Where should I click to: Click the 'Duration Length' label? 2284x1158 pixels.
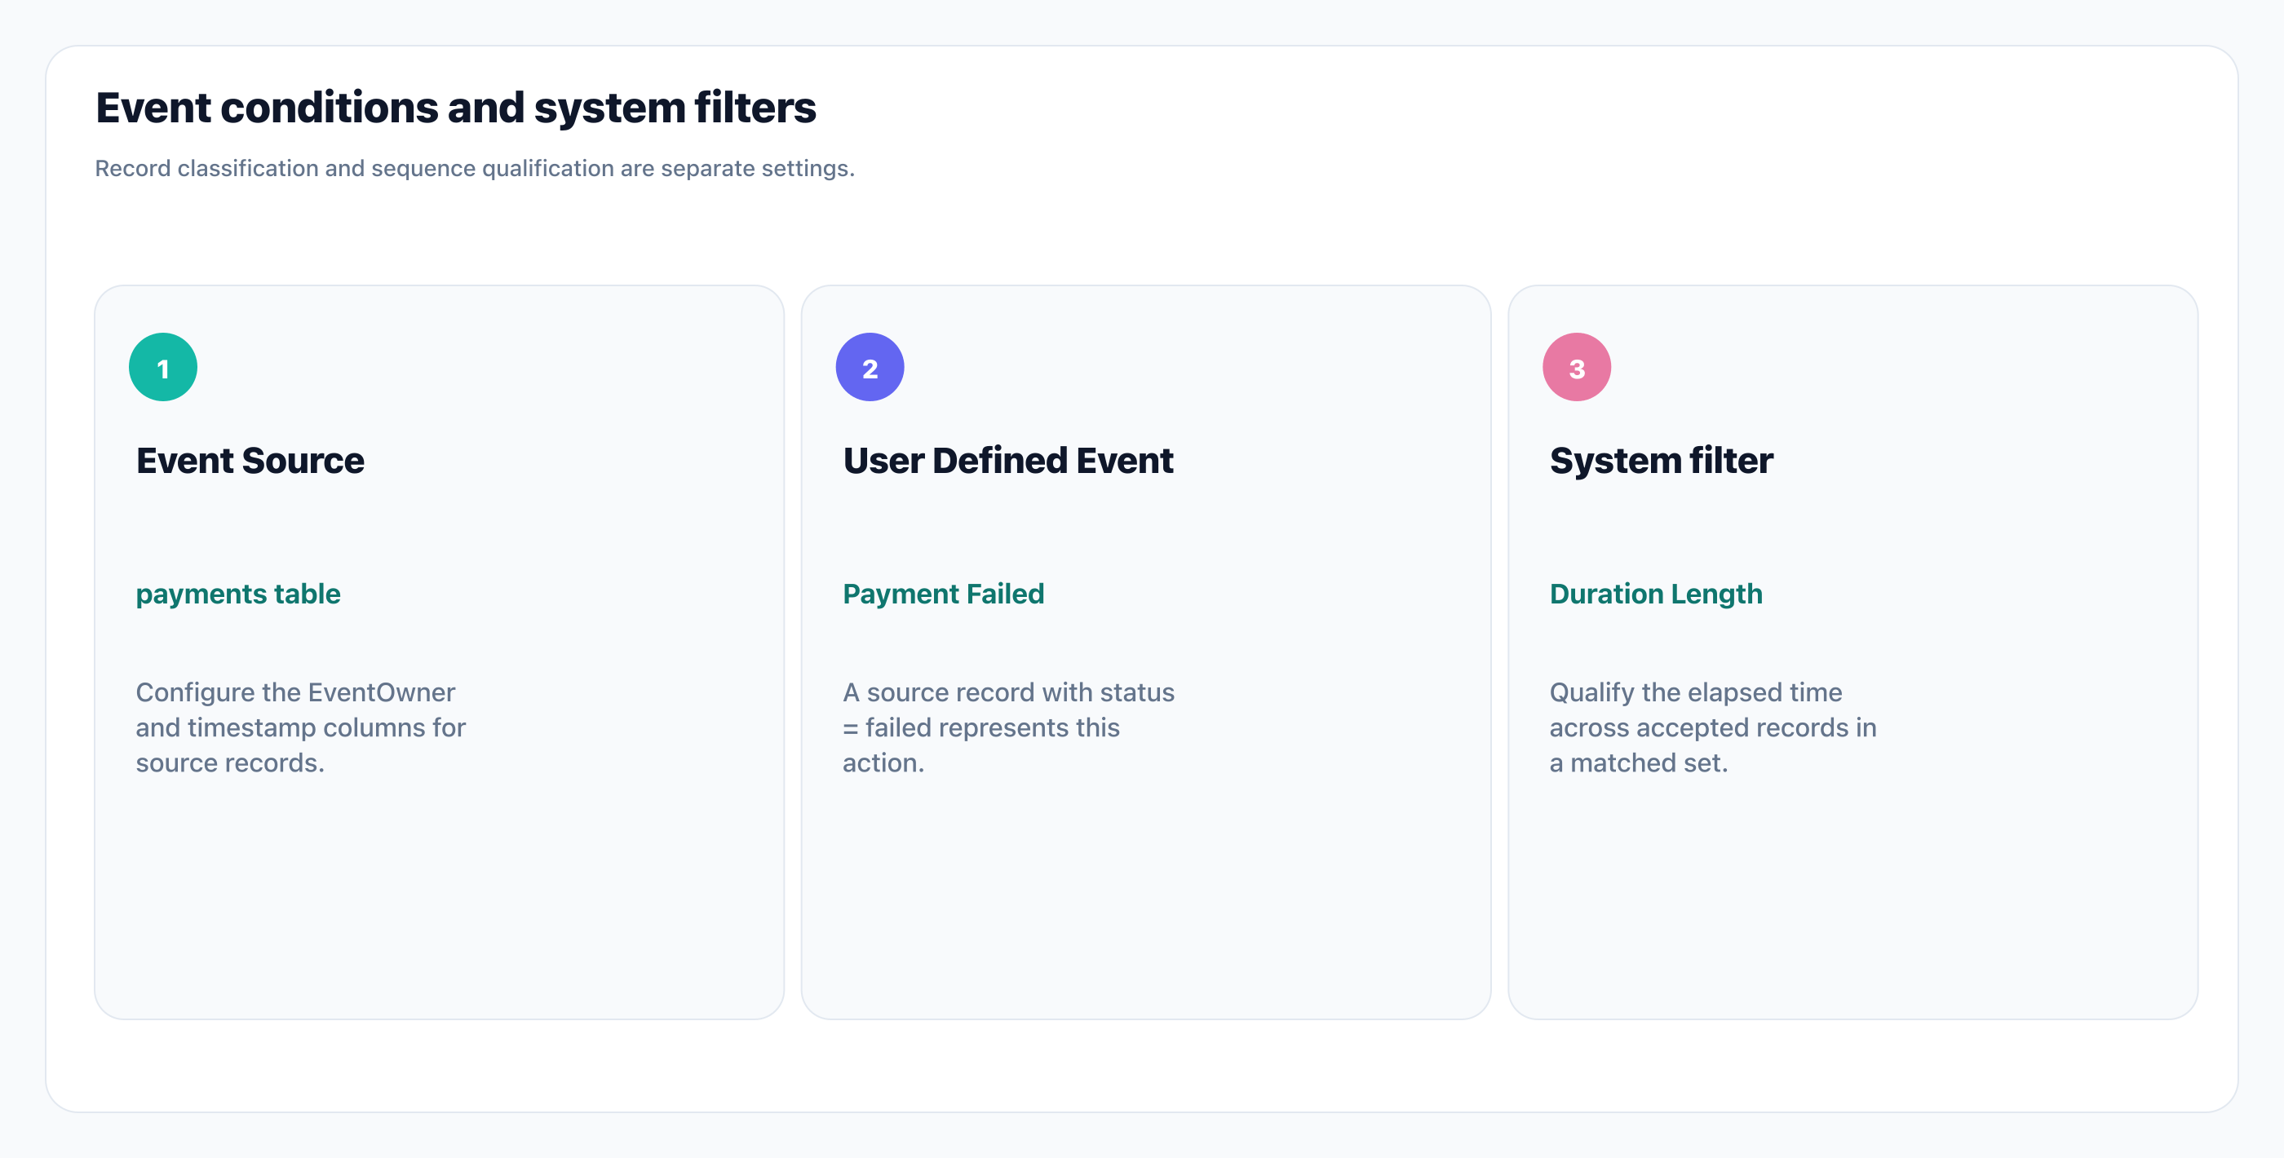[1655, 594]
